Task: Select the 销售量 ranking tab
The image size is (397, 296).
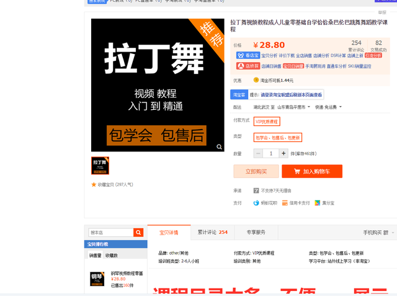Action: (x=95, y=255)
